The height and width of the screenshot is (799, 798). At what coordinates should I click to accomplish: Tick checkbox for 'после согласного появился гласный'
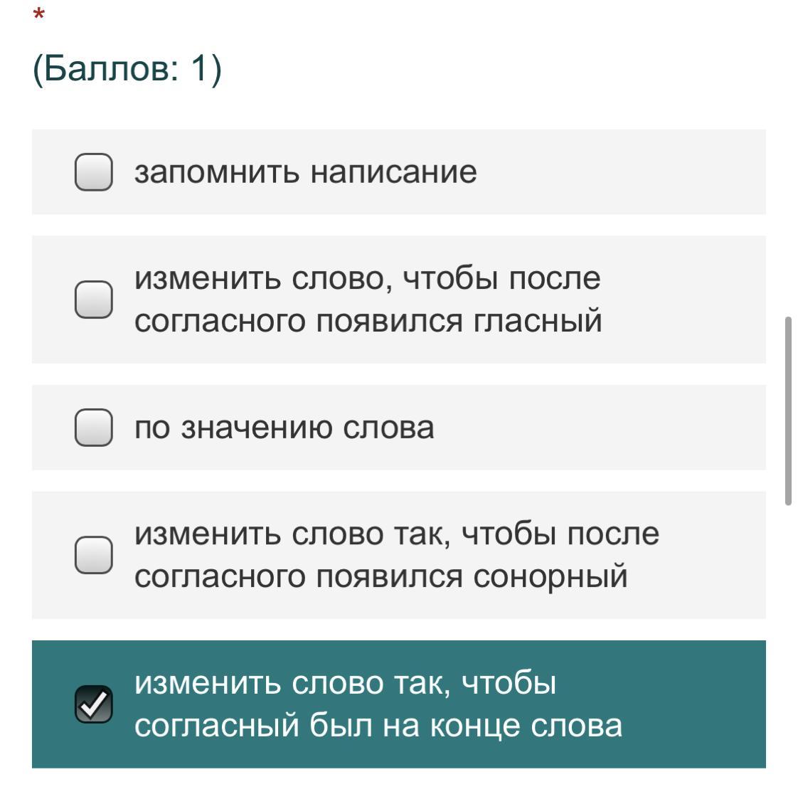point(94,300)
